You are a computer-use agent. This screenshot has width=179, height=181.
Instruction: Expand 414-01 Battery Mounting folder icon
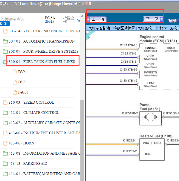(5, 174)
